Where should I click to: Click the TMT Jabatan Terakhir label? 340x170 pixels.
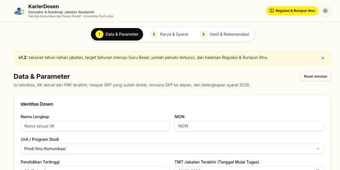(x=217, y=162)
